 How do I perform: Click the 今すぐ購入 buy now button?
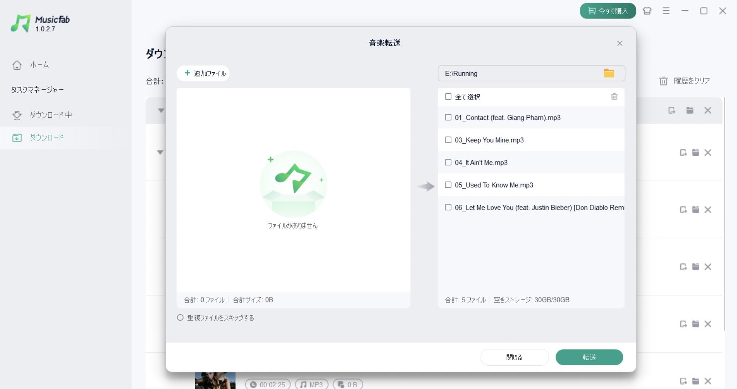click(608, 11)
